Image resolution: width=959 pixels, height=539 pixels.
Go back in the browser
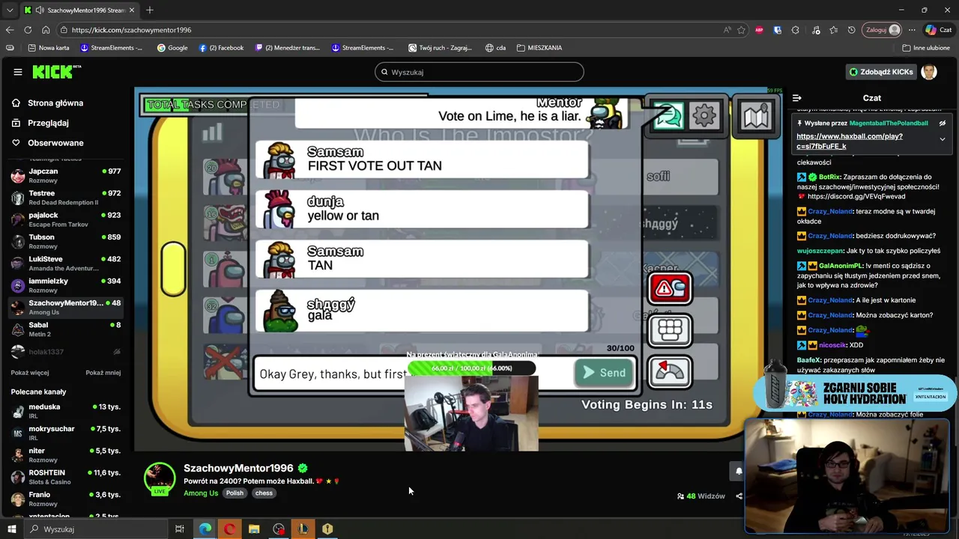click(10, 30)
